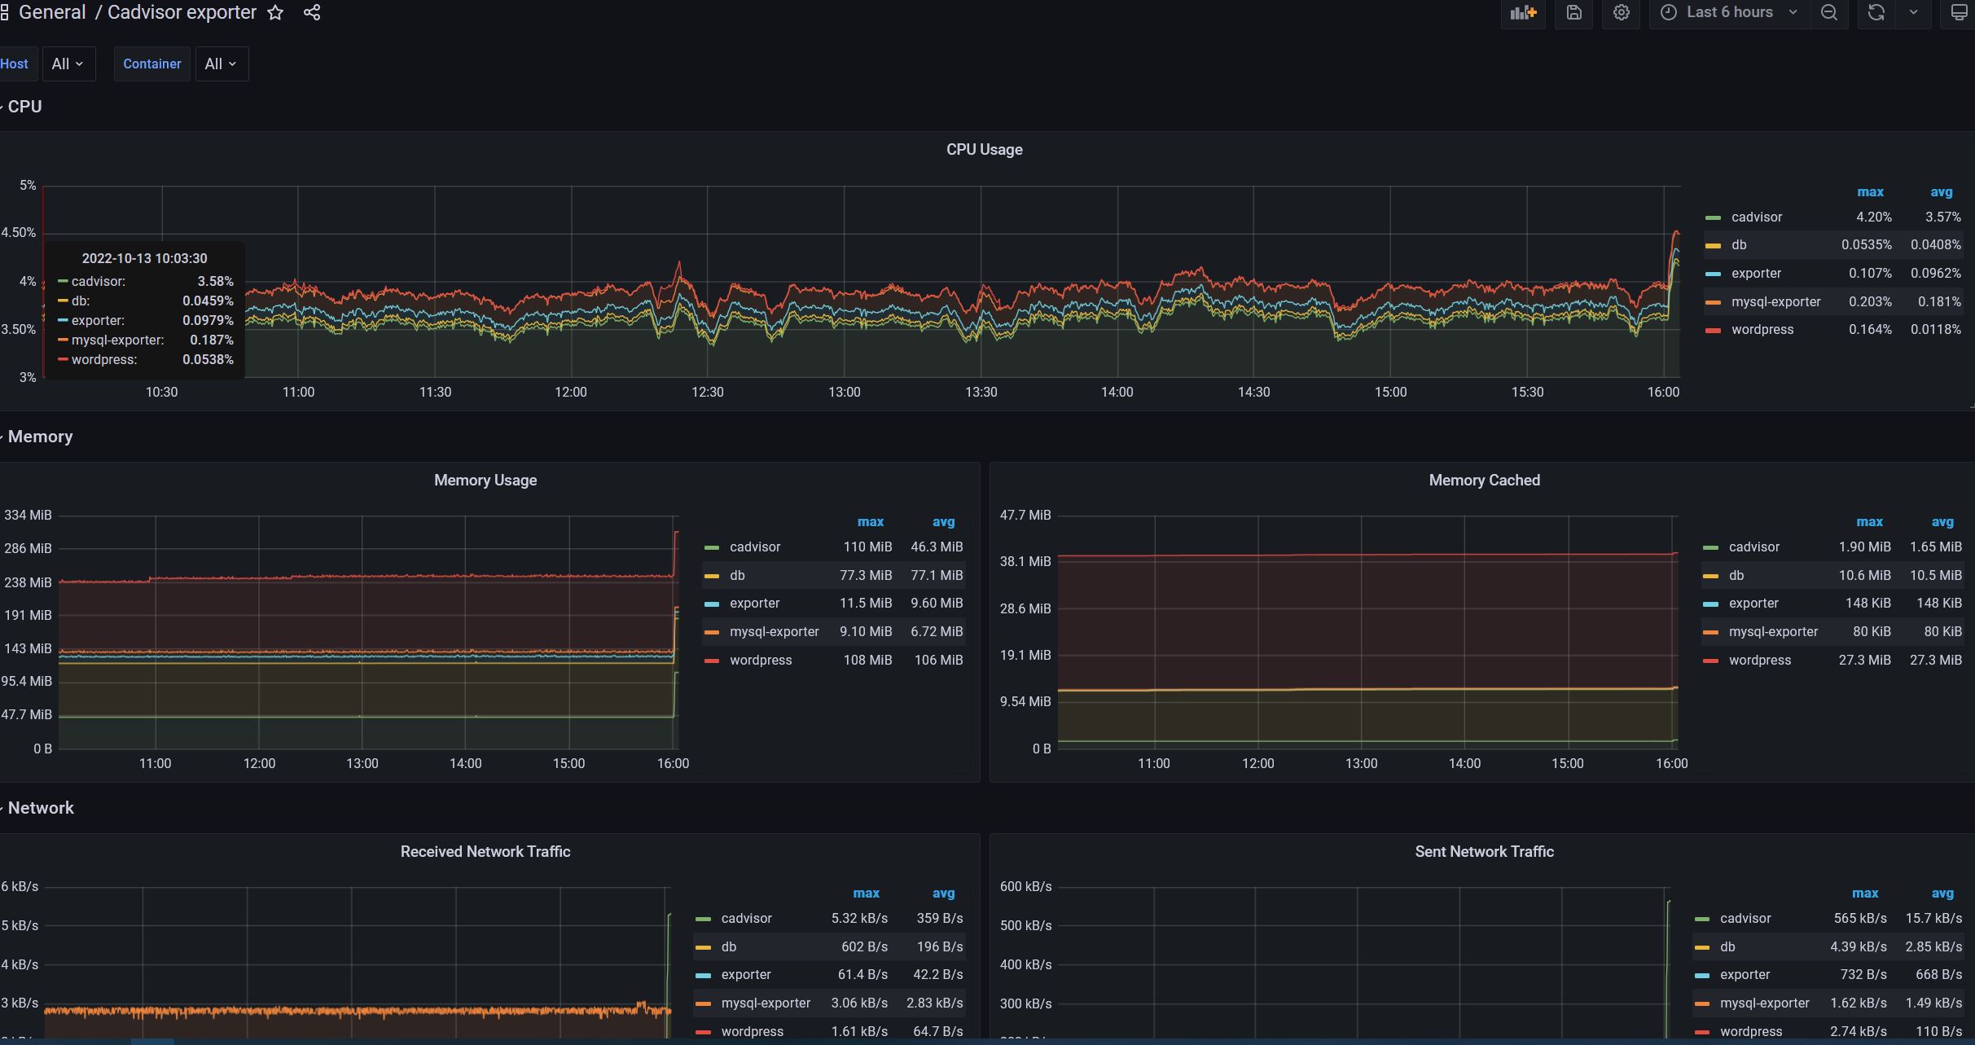Open Received Network Traffic panel menu
The width and height of the screenshot is (1975, 1045).
click(485, 852)
